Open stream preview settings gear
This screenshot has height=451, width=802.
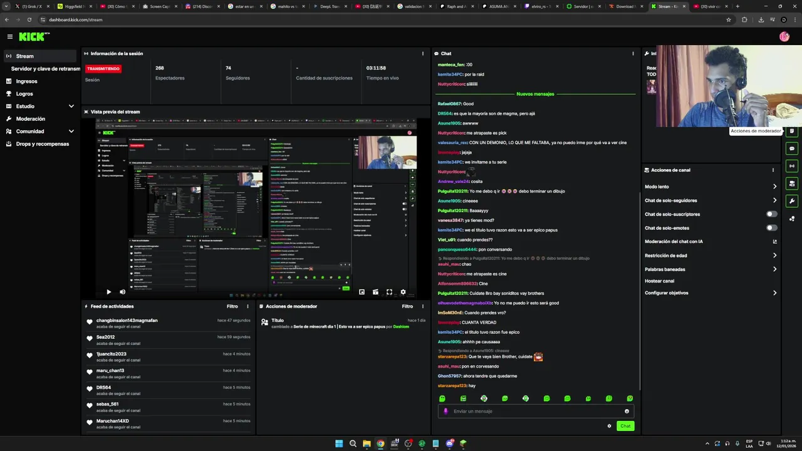(x=403, y=292)
